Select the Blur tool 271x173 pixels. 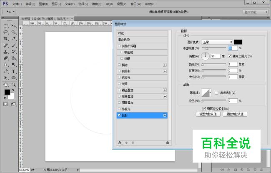pos(6,65)
